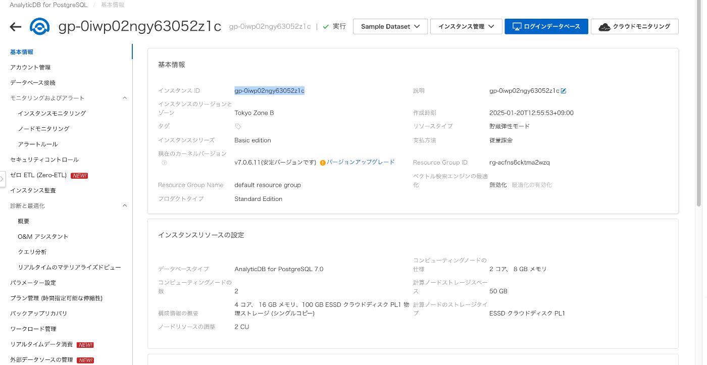
Task: Open パラメーター設定 in sidebar
Action: [33, 283]
